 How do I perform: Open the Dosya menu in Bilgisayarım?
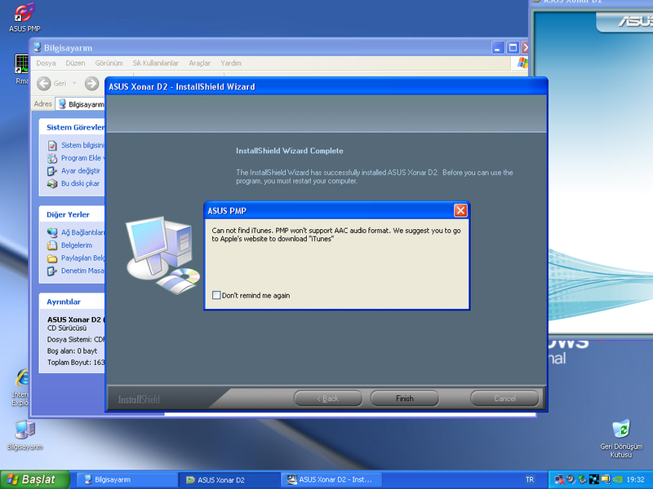[x=46, y=64]
